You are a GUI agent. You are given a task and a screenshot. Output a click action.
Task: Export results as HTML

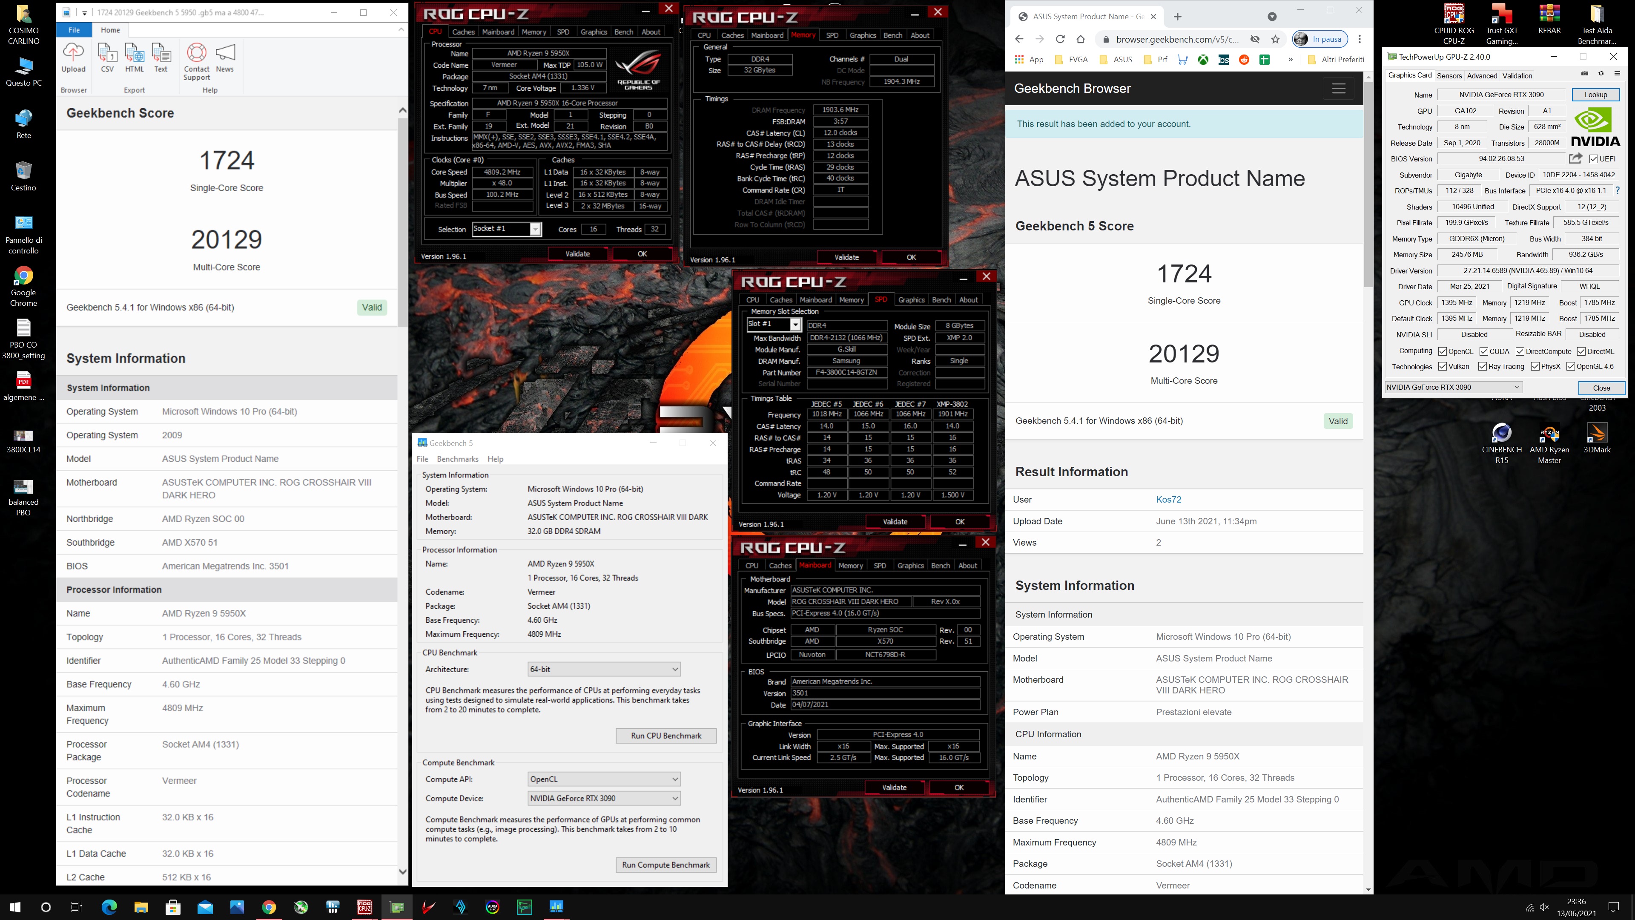click(x=134, y=58)
